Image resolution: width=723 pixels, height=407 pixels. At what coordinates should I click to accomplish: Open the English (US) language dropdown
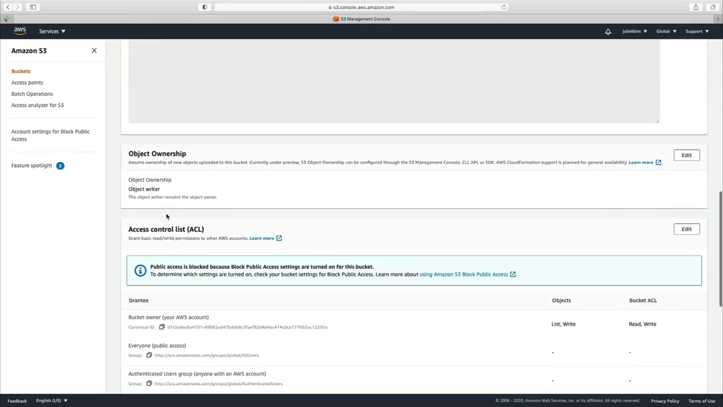pyautogui.click(x=52, y=401)
